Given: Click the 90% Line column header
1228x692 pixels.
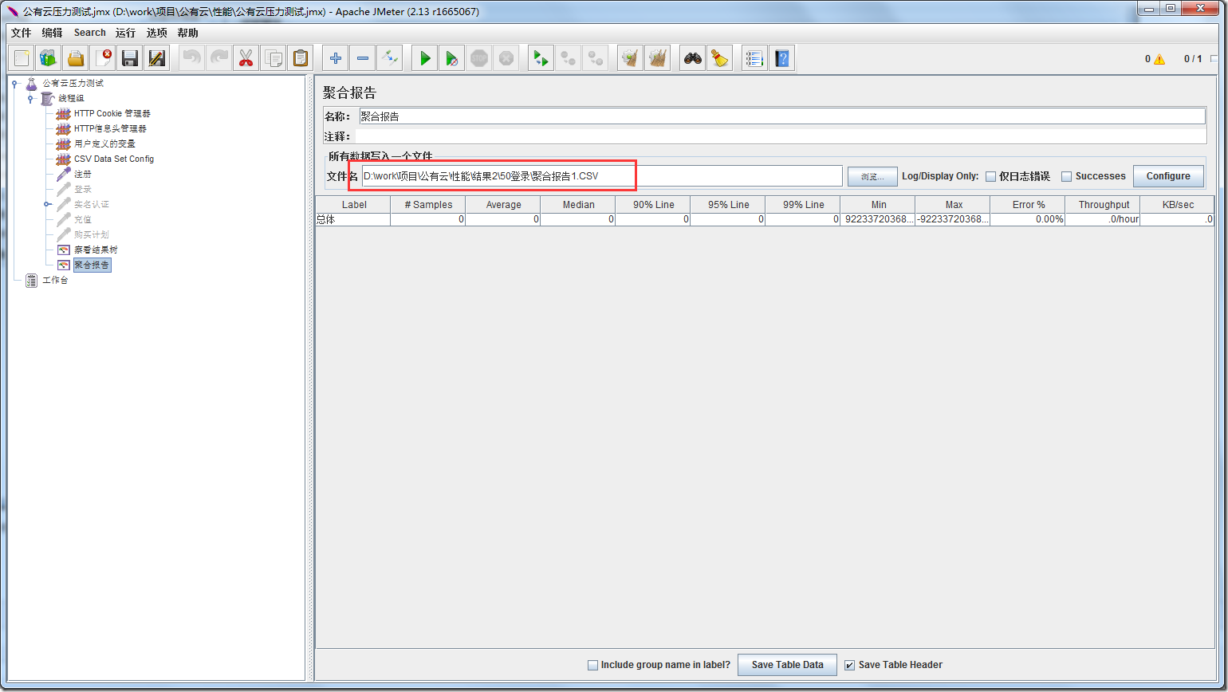Looking at the screenshot, I should tap(653, 205).
